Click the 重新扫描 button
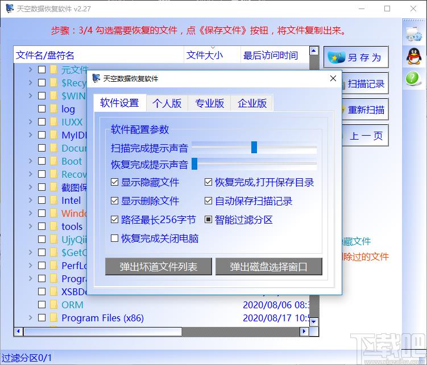The image size is (427, 365). pos(365,110)
